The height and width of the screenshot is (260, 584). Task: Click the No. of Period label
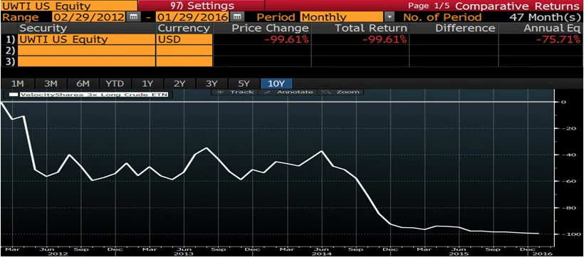[x=442, y=17]
